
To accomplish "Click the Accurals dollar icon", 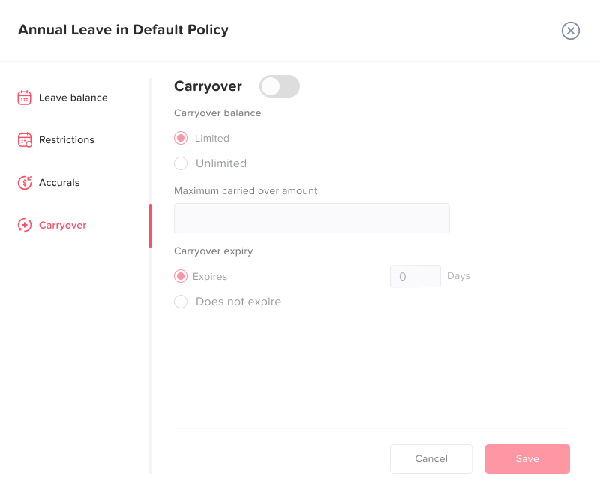I will [x=25, y=183].
